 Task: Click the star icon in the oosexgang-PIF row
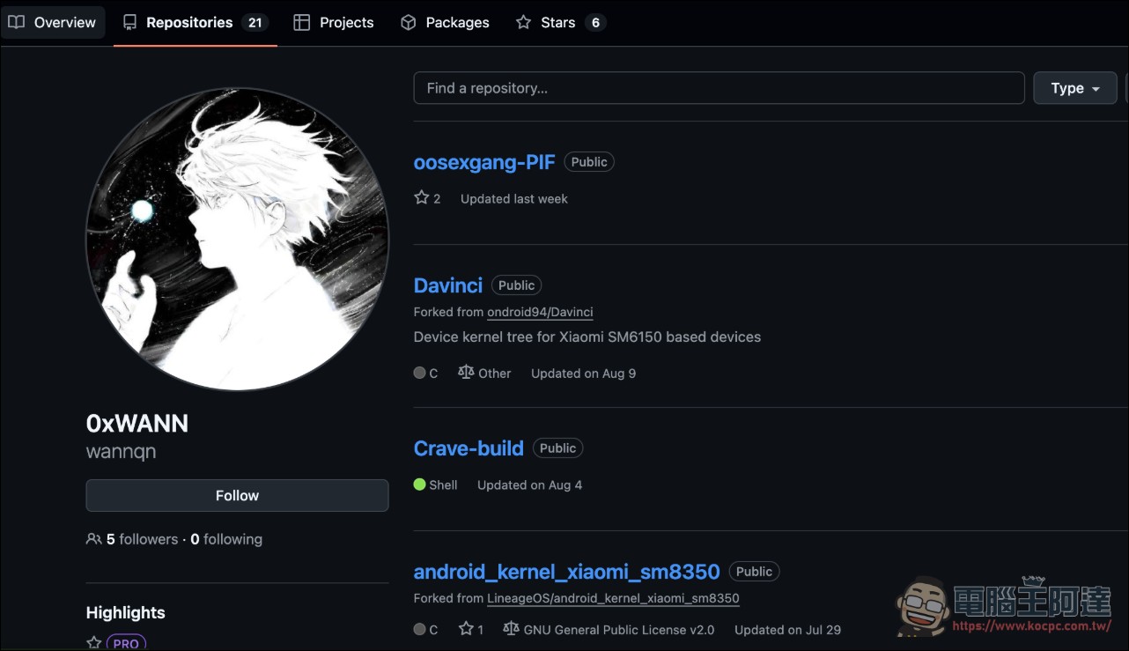(x=422, y=198)
